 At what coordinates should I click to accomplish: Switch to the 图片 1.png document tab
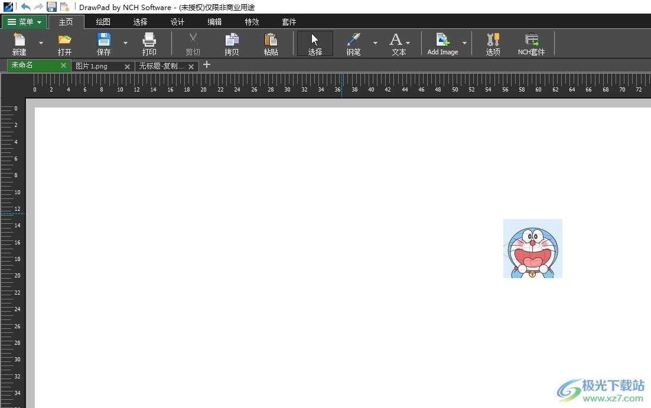[97, 66]
